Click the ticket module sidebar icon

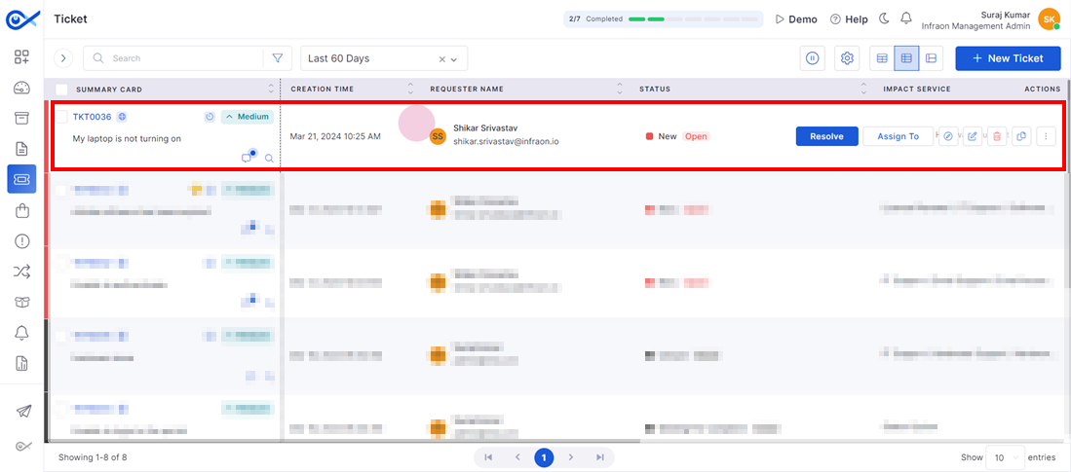[21, 179]
